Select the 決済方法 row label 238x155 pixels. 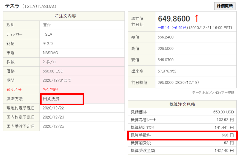coord(14,99)
